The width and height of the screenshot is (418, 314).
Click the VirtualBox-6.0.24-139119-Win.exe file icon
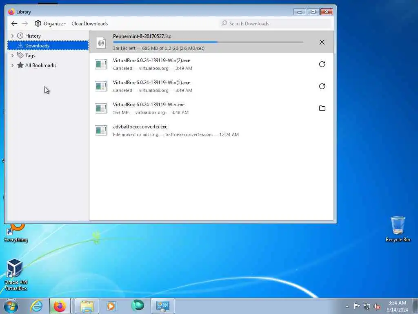pyautogui.click(x=101, y=108)
